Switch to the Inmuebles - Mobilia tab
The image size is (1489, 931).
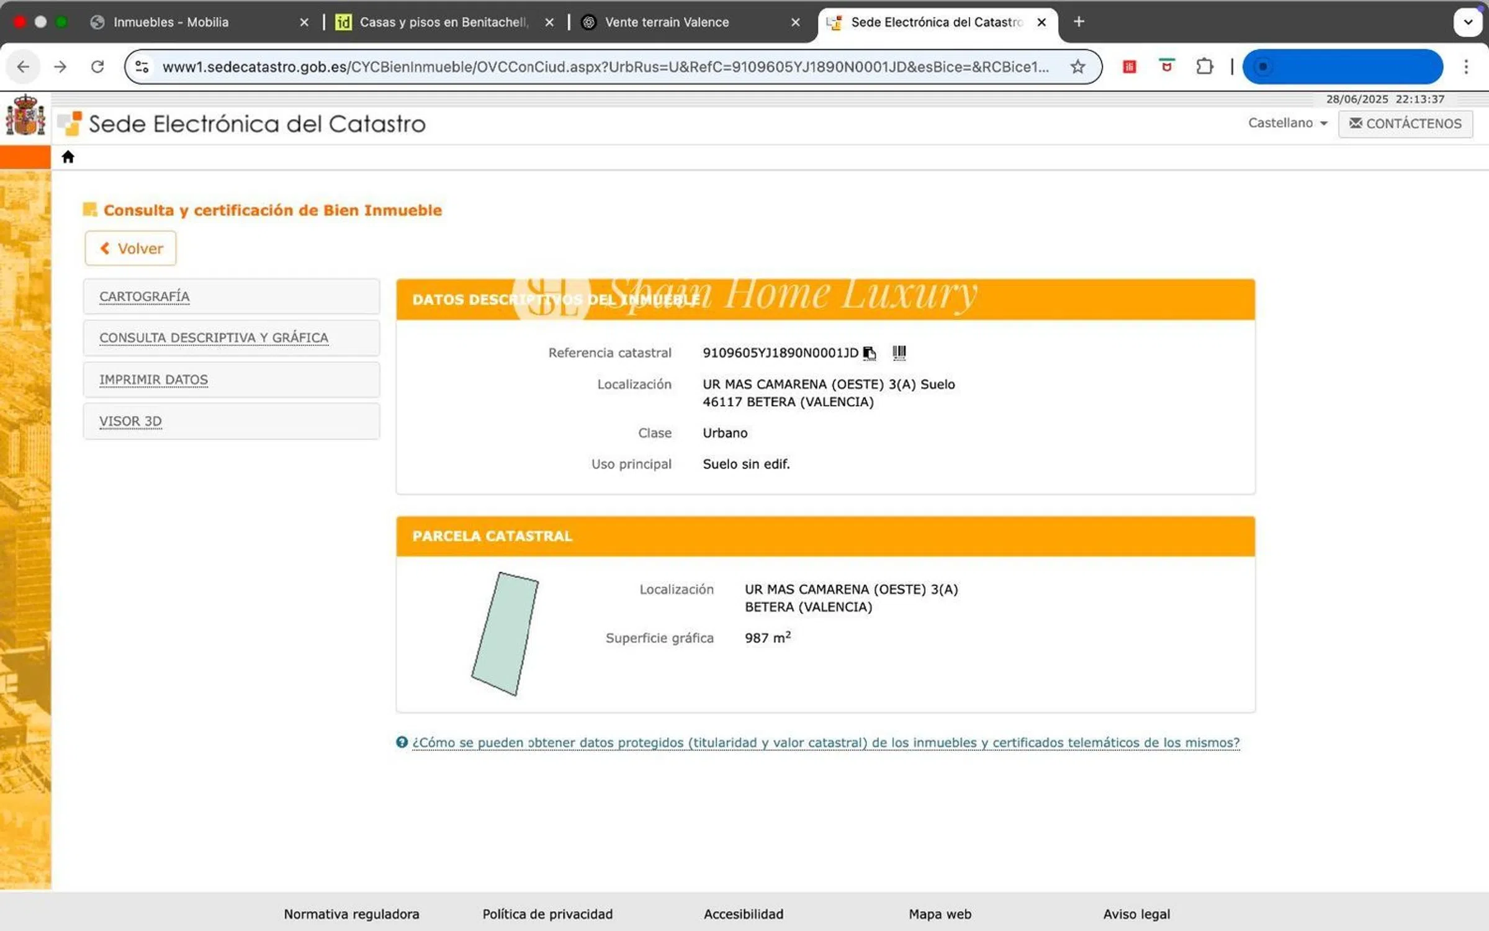[171, 22]
